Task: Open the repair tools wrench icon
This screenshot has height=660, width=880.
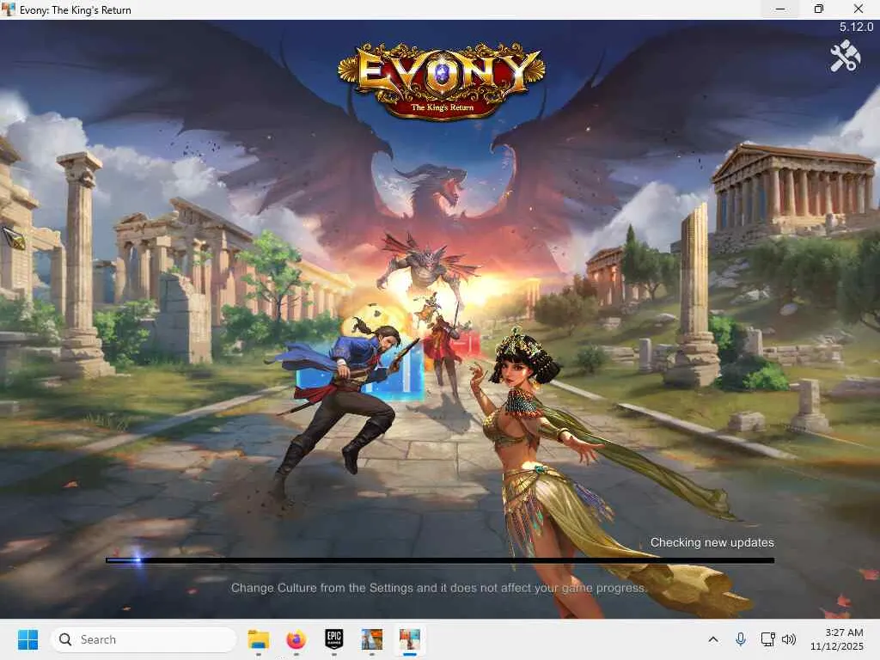Action: click(x=845, y=56)
